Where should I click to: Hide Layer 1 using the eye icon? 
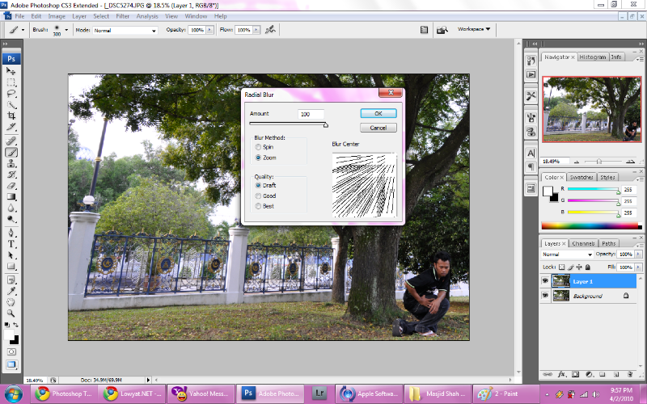pyautogui.click(x=544, y=281)
